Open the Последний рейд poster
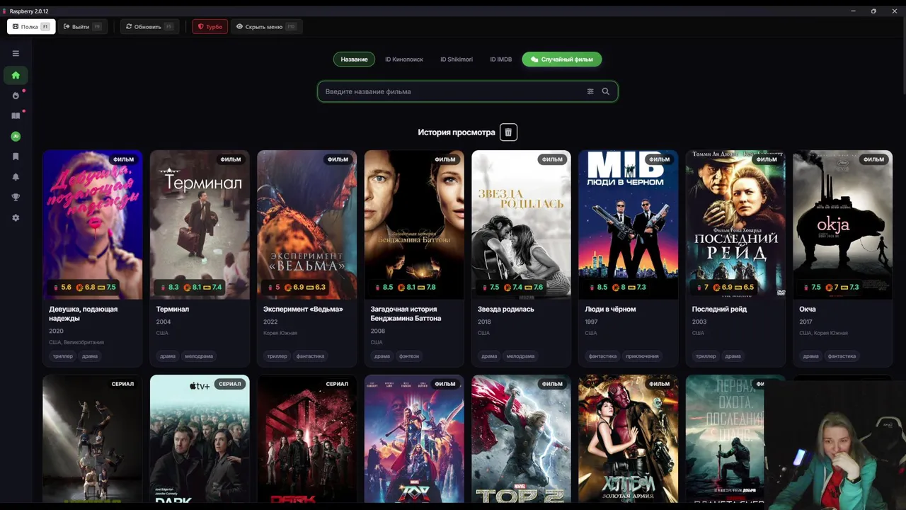906x510 pixels. pos(735,225)
